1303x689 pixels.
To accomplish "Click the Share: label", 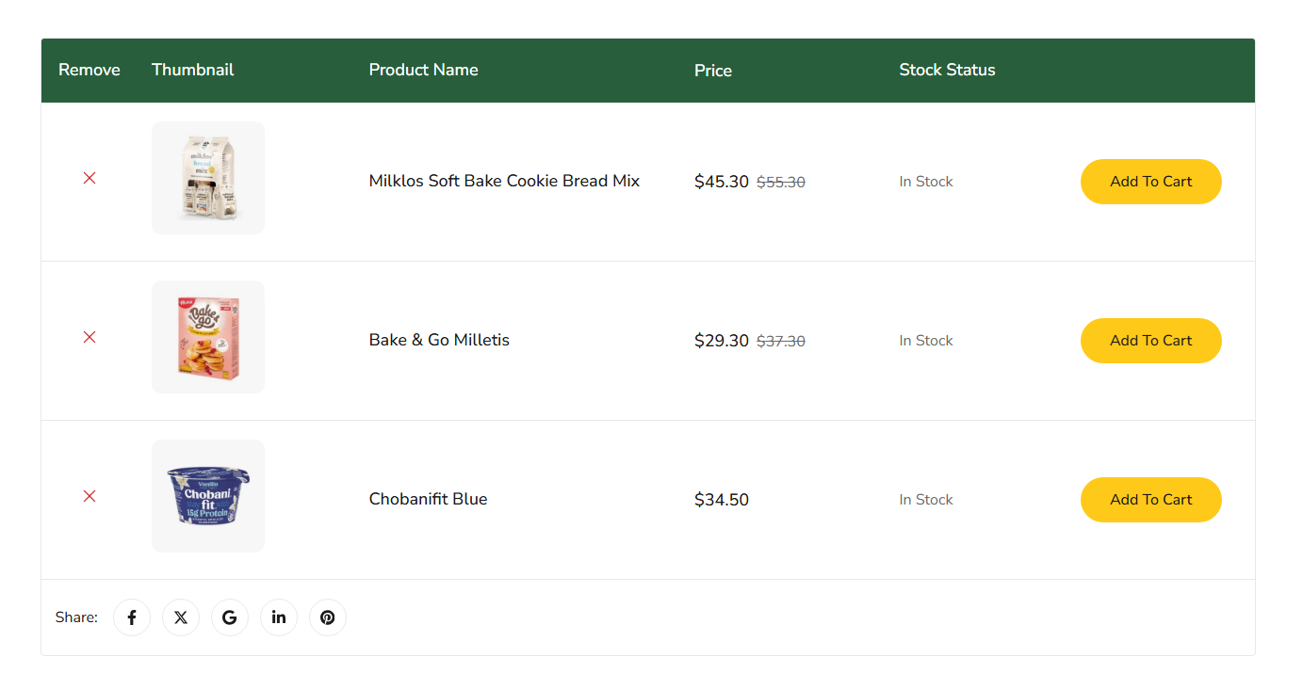I will pyautogui.click(x=76, y=617).
